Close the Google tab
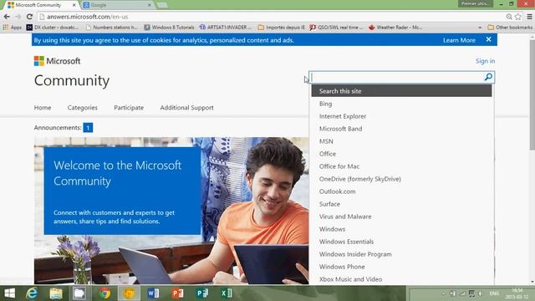535x301 pixels. tap(150, 5)
